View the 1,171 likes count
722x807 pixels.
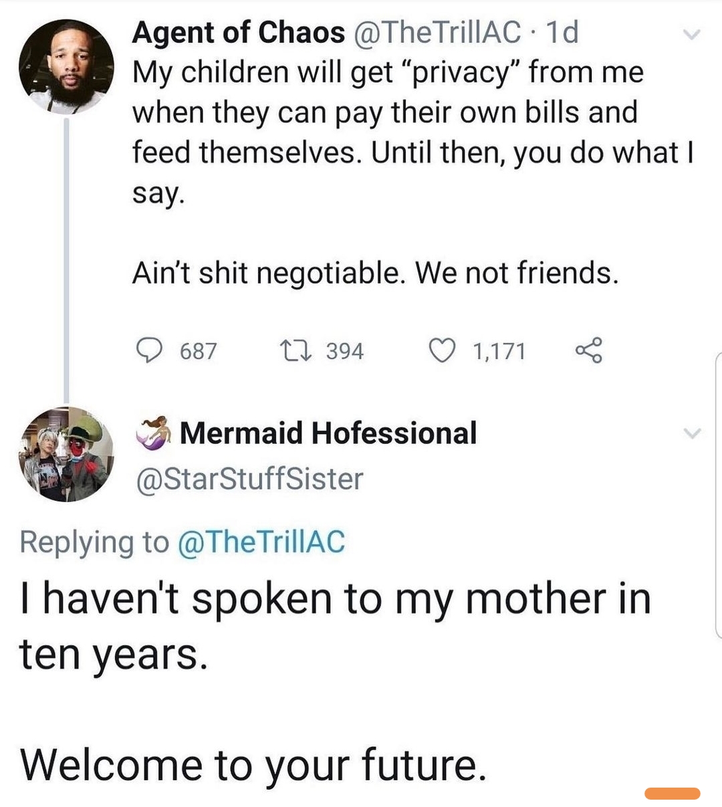(x=499, y=351)
